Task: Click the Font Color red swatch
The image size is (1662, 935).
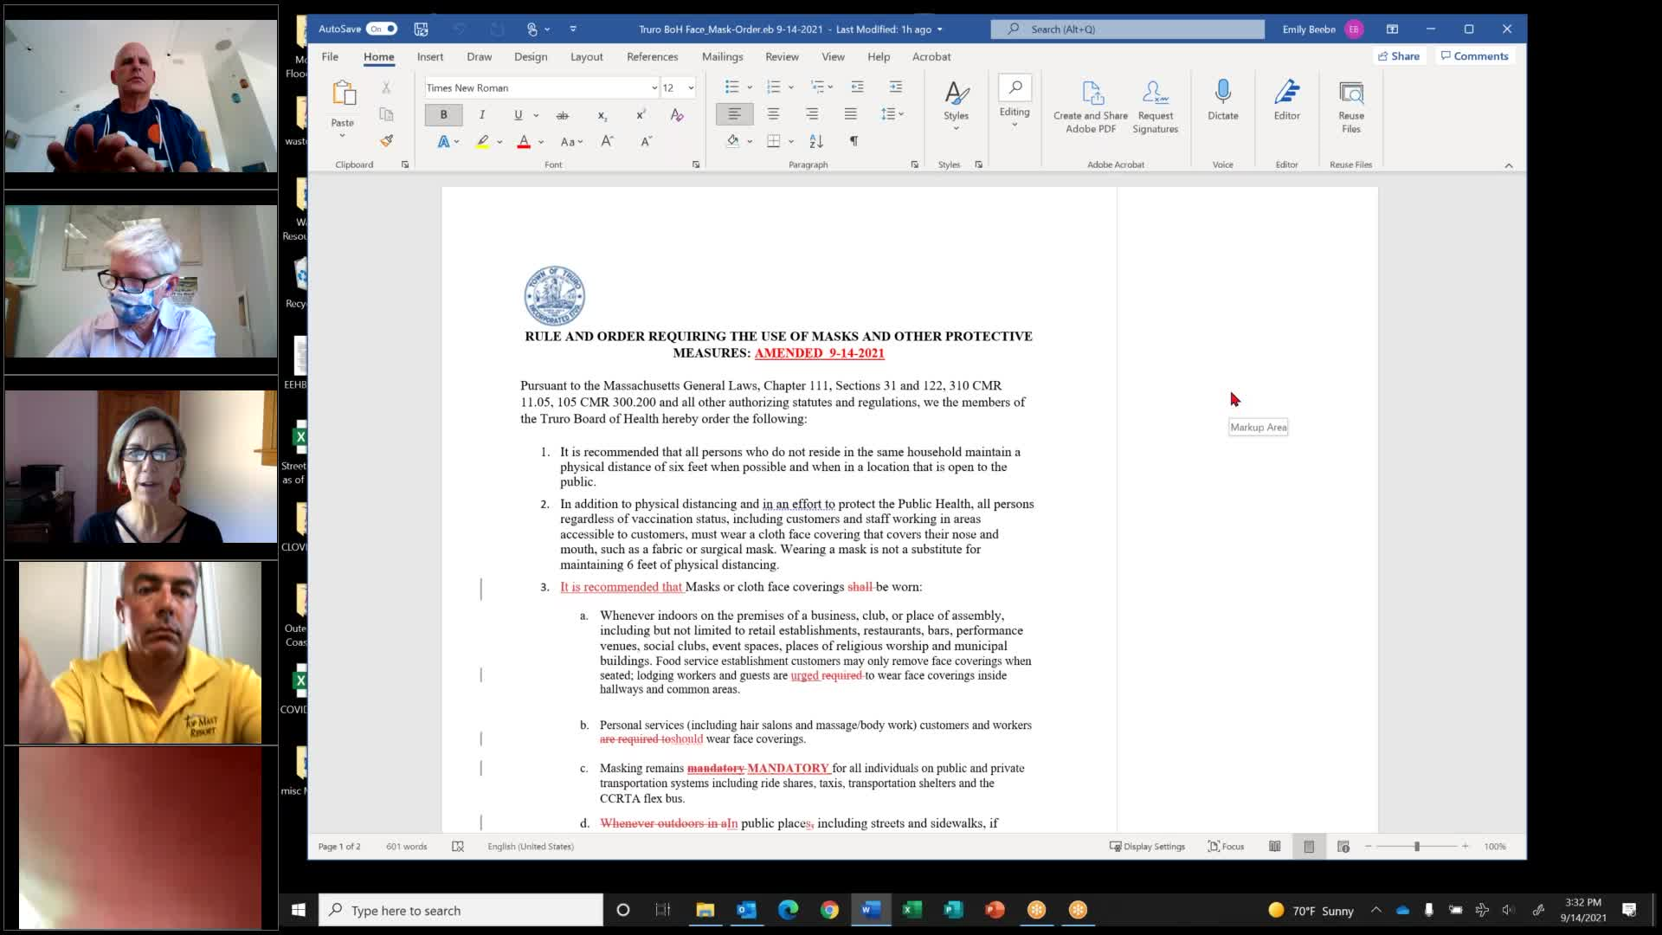Action: point(523,141)
